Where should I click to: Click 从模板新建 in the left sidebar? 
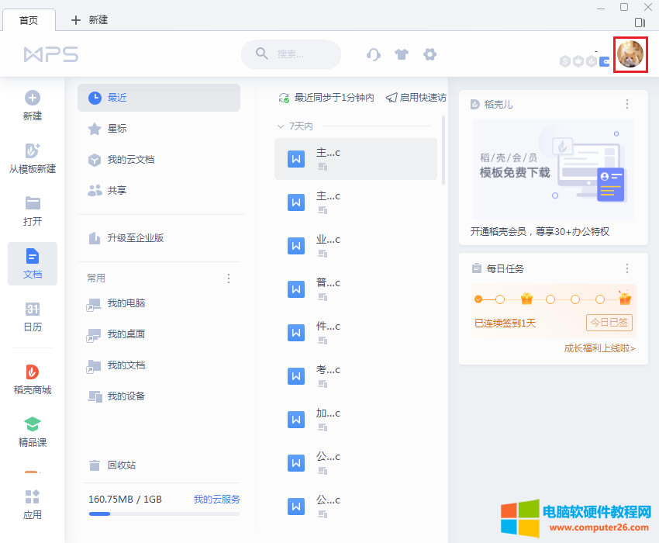click(x=33, y=157)
